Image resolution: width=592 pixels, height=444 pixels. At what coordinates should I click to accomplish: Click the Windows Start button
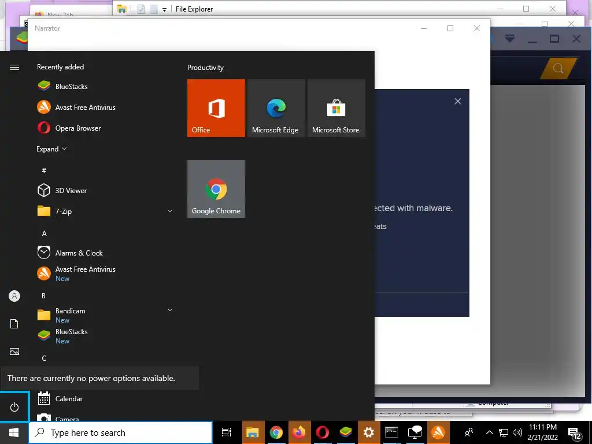[x=14, y=432]
